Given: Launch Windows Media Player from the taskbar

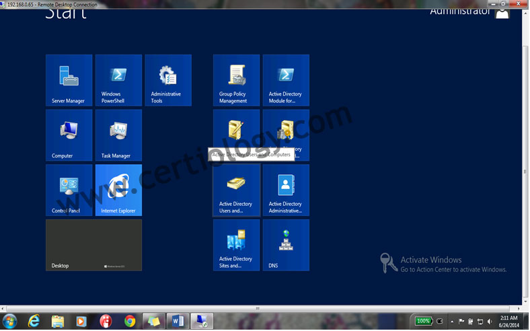Looking at the screenshot, I should tap(81, 321).
